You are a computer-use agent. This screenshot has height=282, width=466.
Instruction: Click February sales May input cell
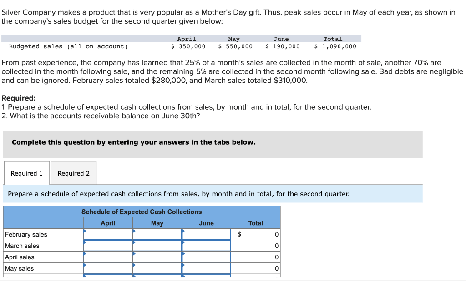[157, 234]
